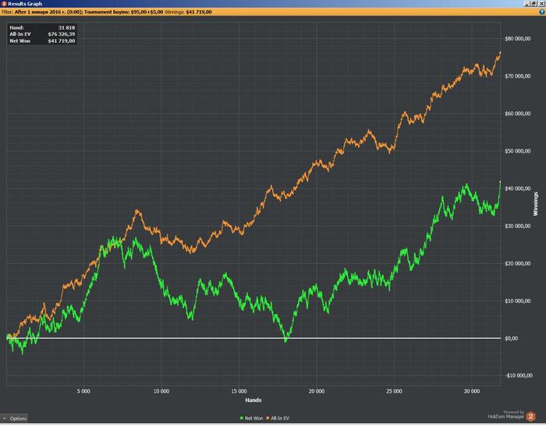Click the $0,00 axis label

511,338
